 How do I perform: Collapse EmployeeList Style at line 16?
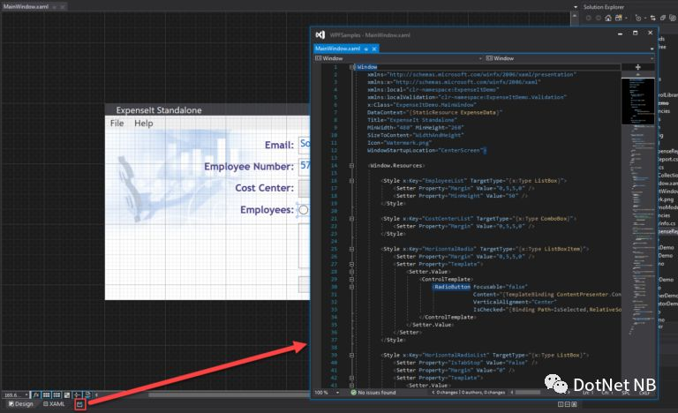click(351, 181)
